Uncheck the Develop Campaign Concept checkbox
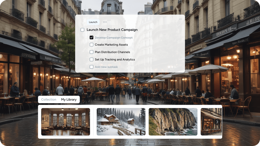Screen dimensions: 260x146 click(91, 38)
